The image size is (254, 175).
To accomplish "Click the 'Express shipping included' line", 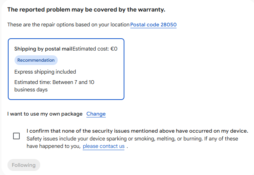I will (x=45, y=72).
